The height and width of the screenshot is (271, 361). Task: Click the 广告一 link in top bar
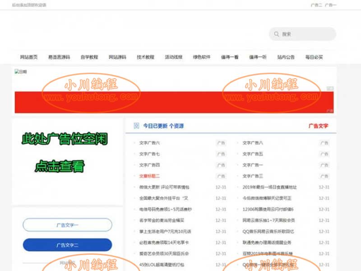(x=331, y=5)
